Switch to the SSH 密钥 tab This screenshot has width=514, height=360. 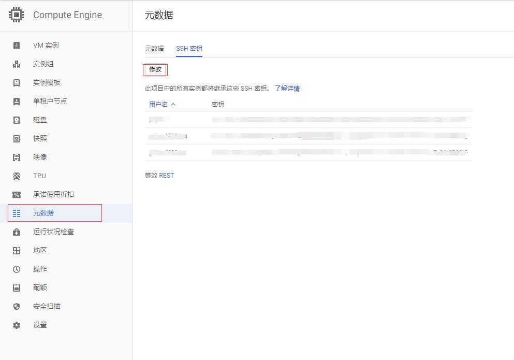(189, 49)
